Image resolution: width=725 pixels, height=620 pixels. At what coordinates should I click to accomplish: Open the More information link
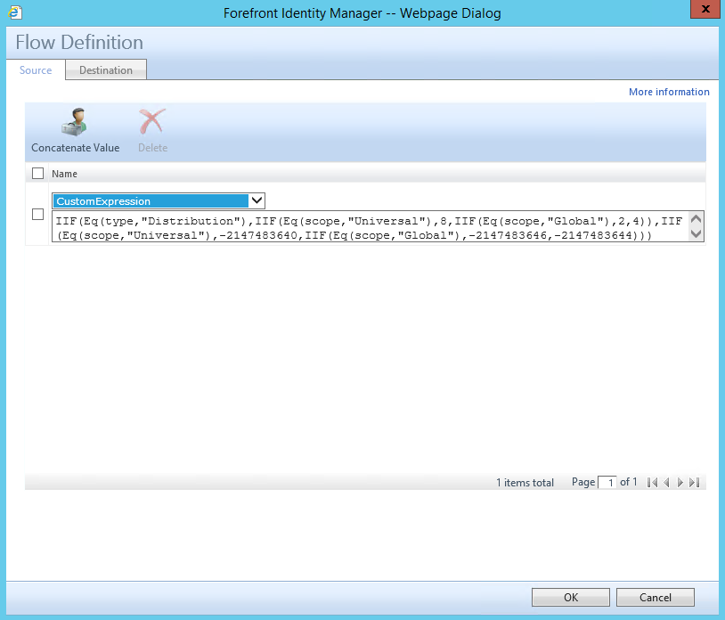669,92
